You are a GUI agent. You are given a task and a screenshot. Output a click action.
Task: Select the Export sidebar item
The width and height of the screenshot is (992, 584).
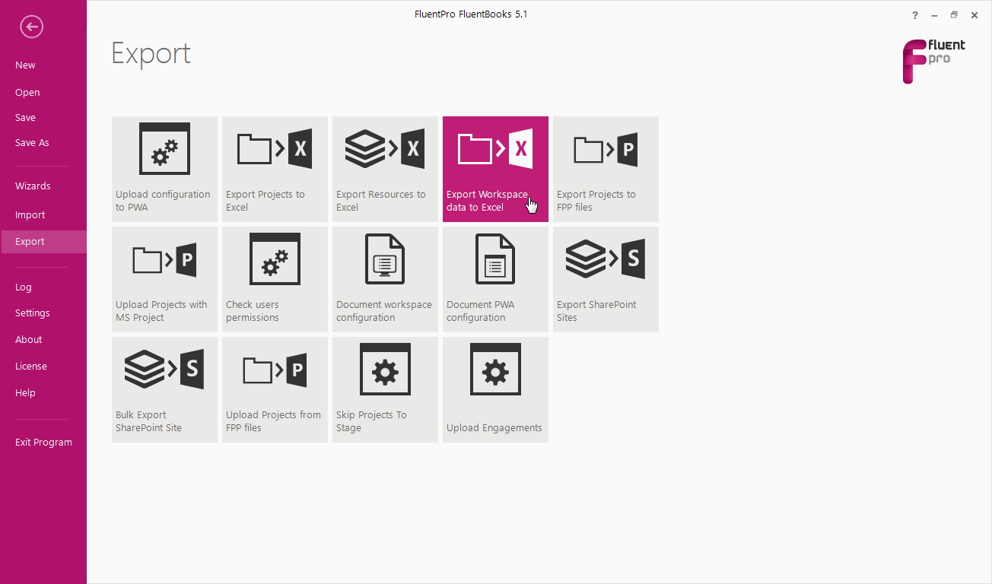pos(43,242)
